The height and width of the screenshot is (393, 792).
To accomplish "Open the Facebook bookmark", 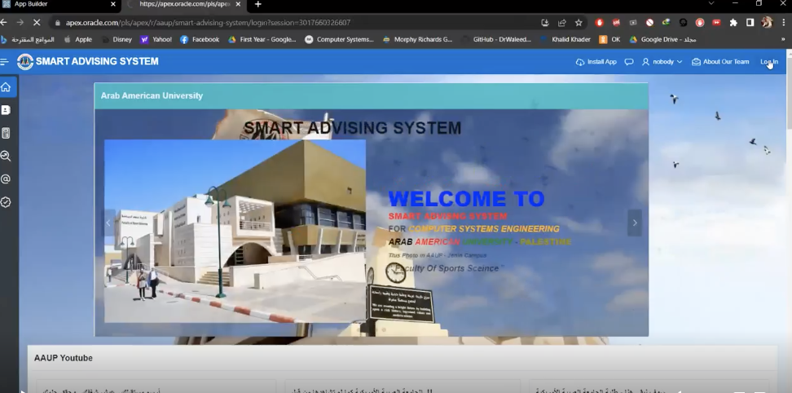I will click(x=200, y=39).
